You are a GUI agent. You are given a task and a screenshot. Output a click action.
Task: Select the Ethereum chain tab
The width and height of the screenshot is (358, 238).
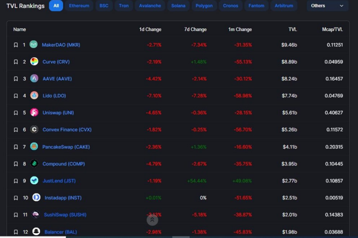click(79, 6)
